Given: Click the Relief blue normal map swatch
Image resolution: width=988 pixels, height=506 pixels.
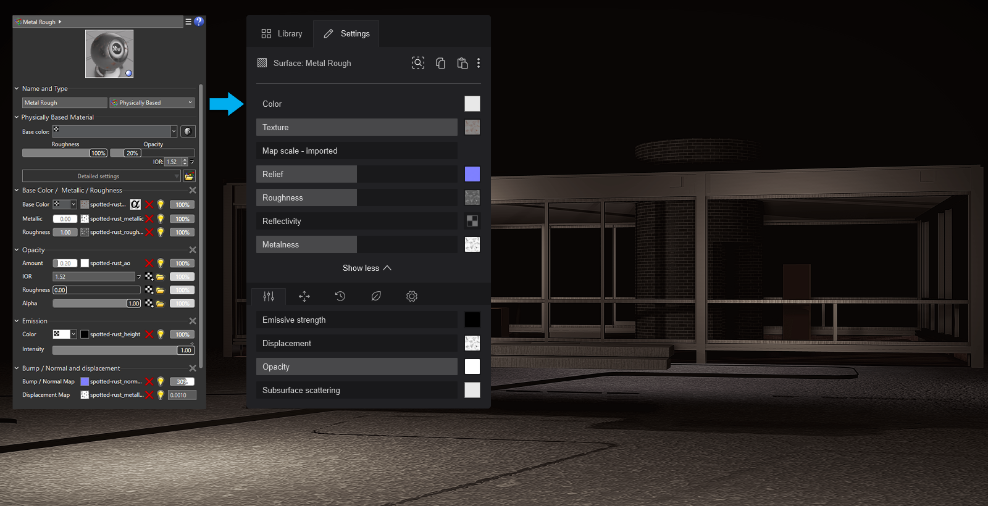Looking at the screenshot, I should click(472, 174).
